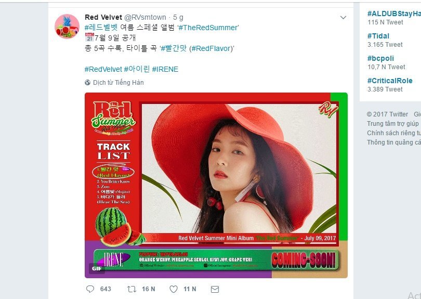Open the #bcpoli trending topic

pos(380,58)
